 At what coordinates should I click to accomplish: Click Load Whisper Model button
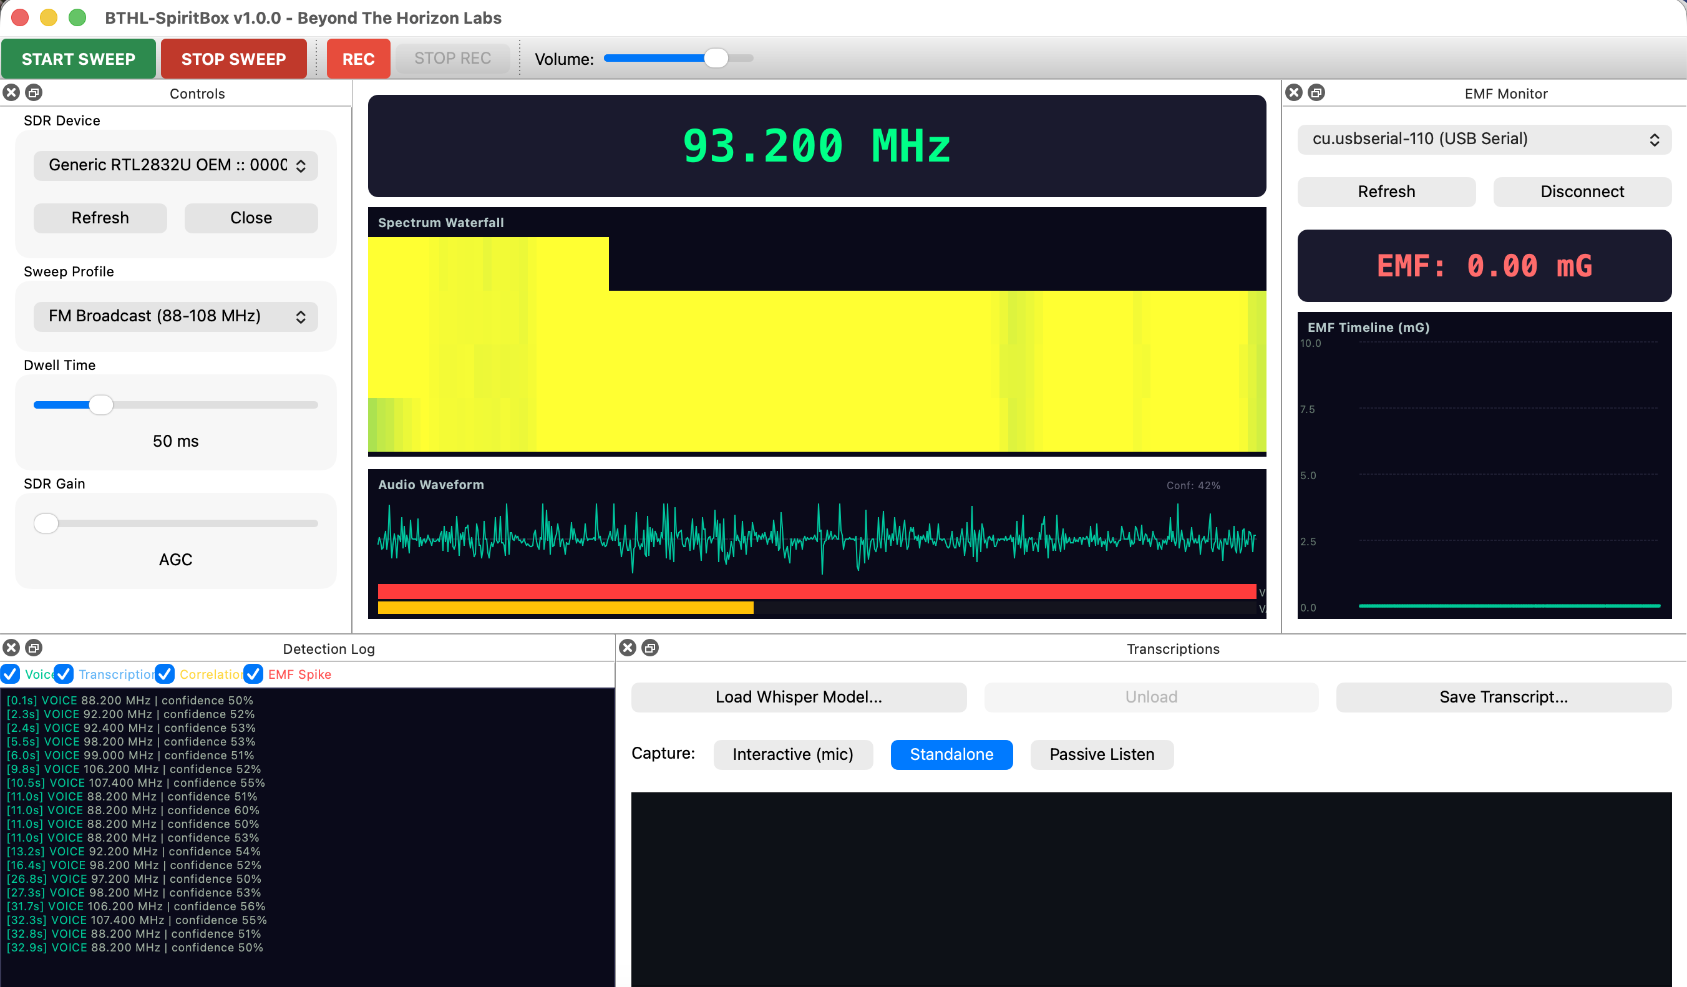(x=799, y=697)
